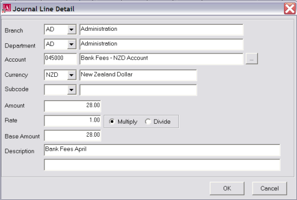
Task: Select the Divide radio button
Action: [x=148, y=122]
